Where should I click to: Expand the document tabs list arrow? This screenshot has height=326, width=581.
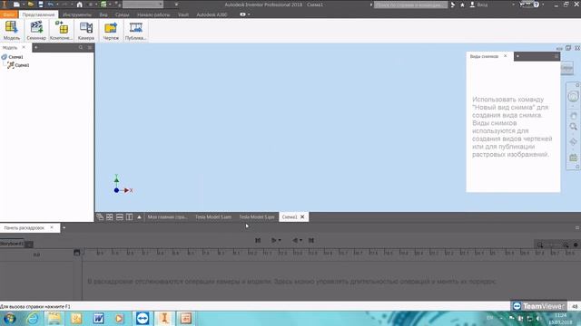click(x=139, y=217)
